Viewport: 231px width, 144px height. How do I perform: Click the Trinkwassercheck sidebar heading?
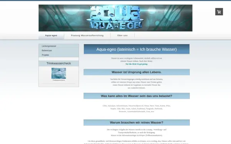pos(59,63)
